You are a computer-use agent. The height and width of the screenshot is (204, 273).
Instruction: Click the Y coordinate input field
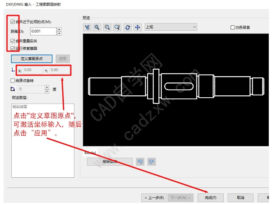[60, 70]
